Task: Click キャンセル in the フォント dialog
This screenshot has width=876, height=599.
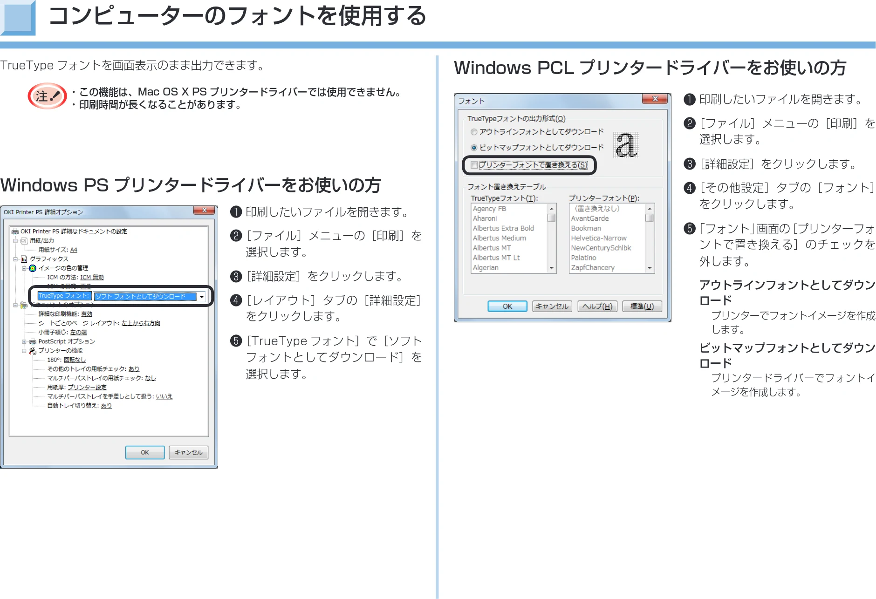Action: pos(552,306)
